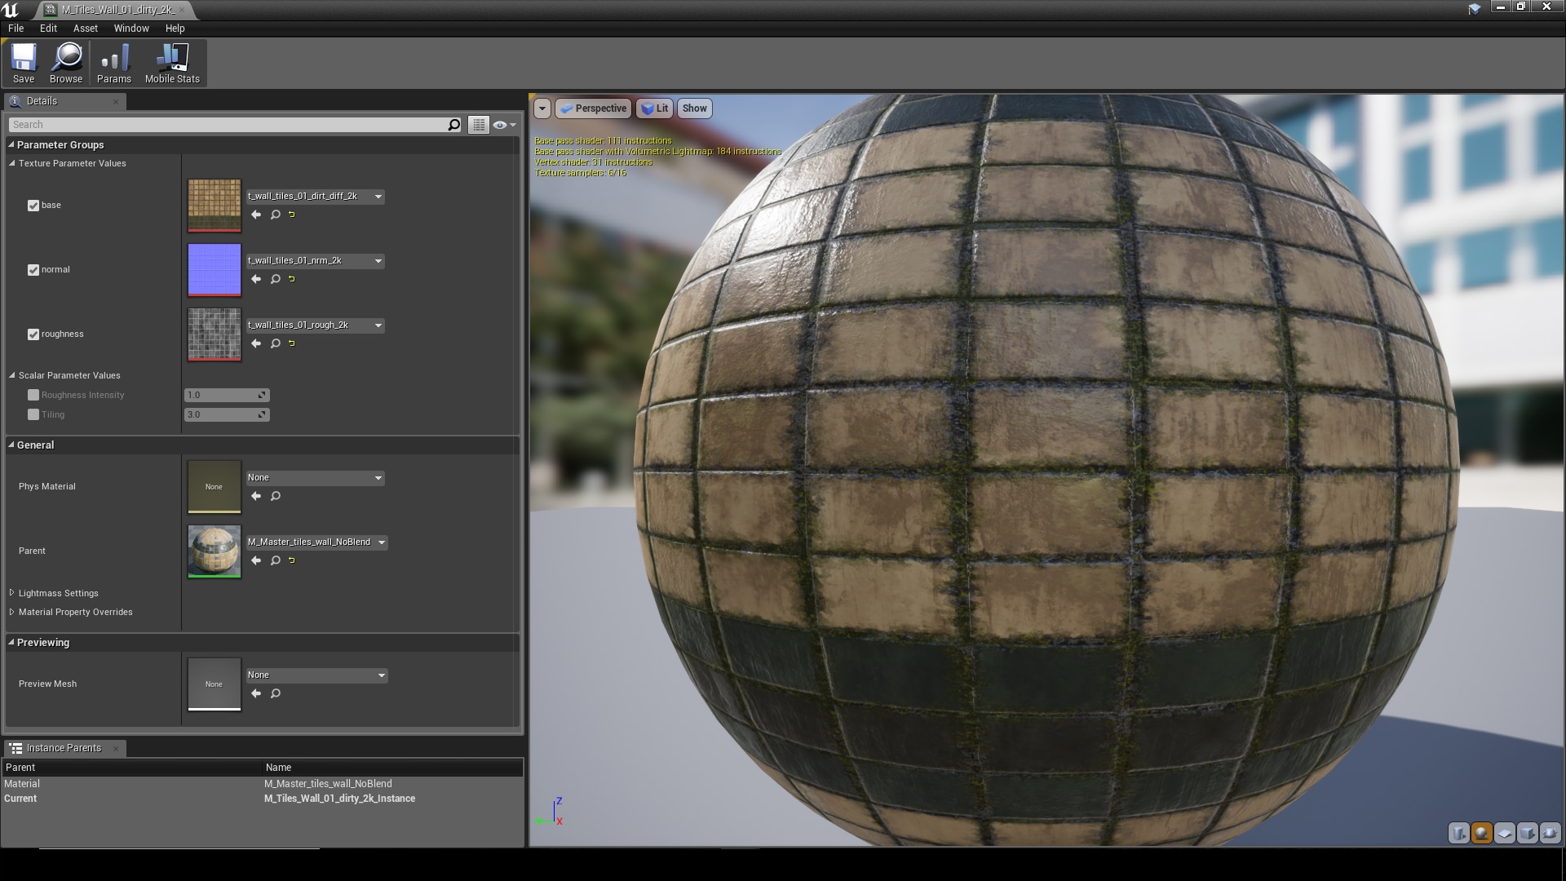Open the Browse toolbar icon
The width and height of the screenshot is (1566, 881).
tap(65, 63)
